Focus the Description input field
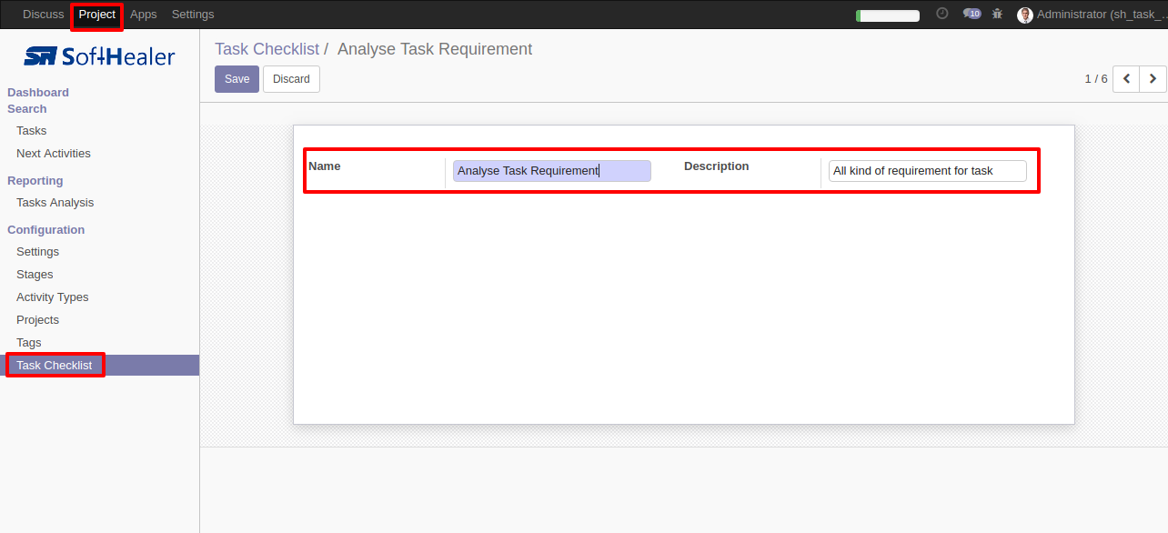1168x533 pixels. click(x=928, y=171)
